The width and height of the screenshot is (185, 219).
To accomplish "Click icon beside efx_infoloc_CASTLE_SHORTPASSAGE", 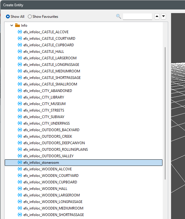I will pyautogui.click(x=20, y=77).
